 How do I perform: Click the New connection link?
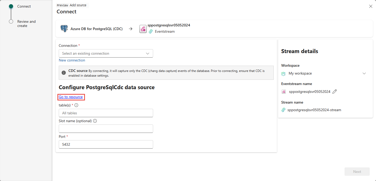(x=72, y=60)
